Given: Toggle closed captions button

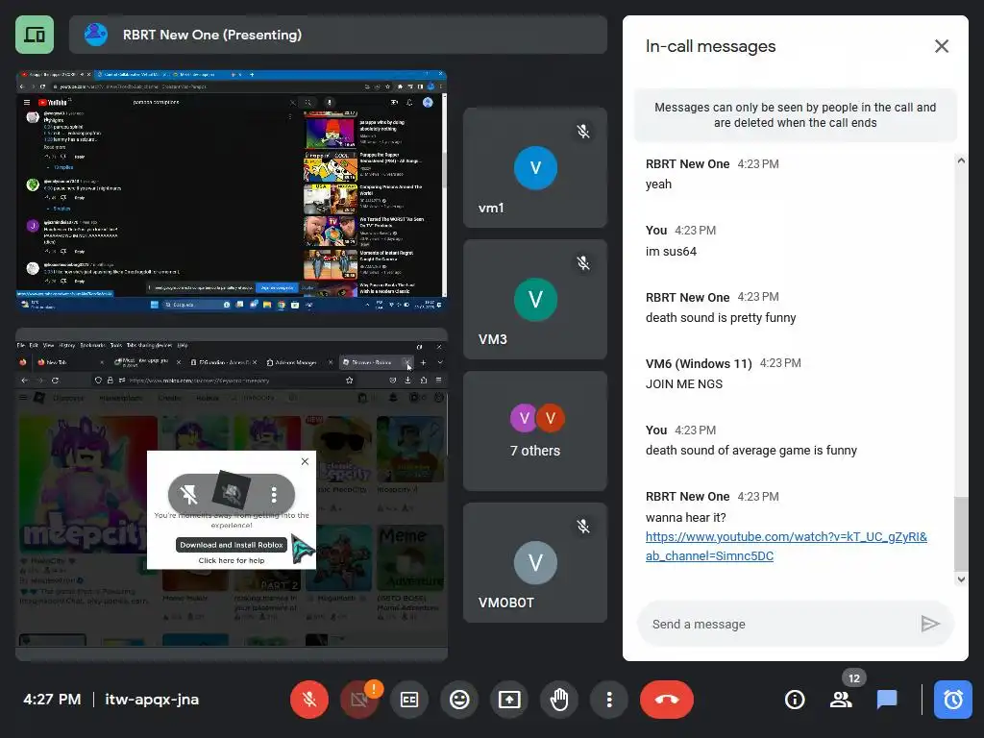Looking at the screenshot, I should pos(409,700).
